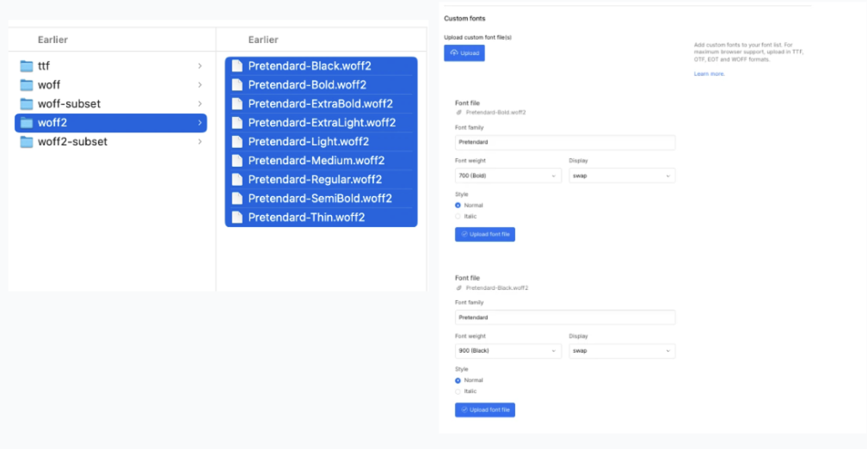867x449 pixels.
Task: Select the ttf folder name
Action: tap(44, 66)
